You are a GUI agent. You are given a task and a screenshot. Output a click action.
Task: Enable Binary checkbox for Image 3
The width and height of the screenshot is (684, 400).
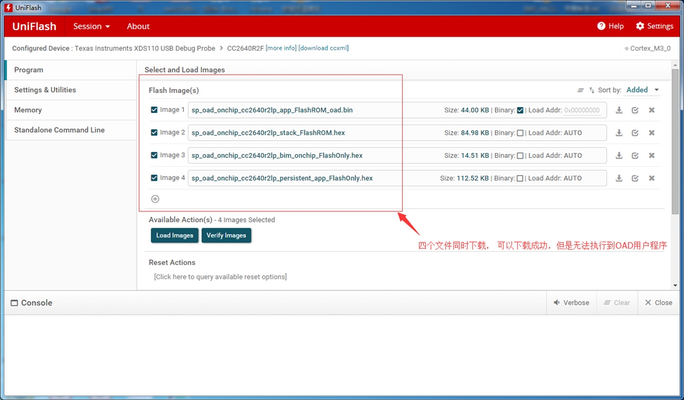(x=520, y=156)
